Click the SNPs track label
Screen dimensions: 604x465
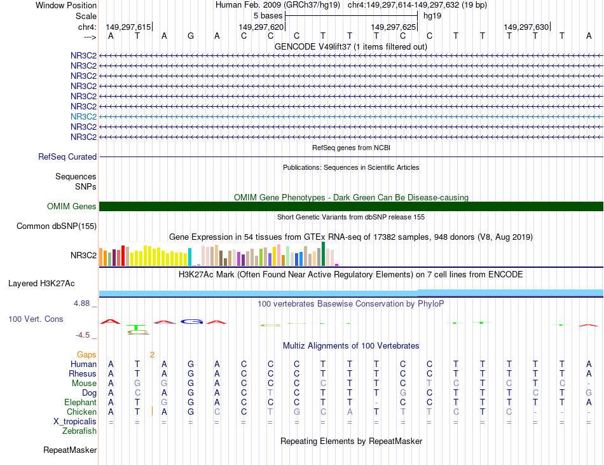pos(86,186)
